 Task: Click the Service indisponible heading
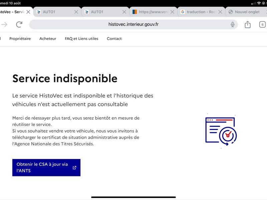click(65, 79)
